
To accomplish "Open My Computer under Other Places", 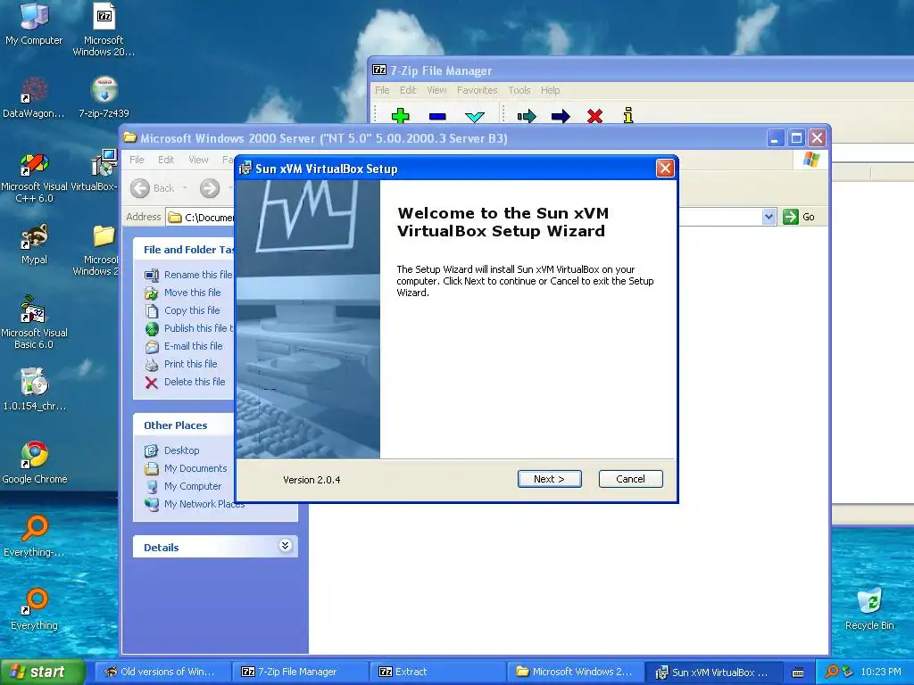I will click(193, 486).
